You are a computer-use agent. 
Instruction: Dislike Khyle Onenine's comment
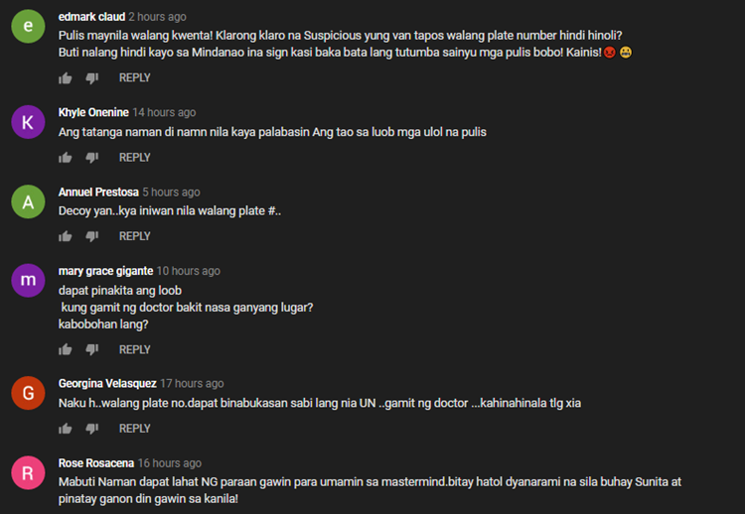[x=92, y=158]
